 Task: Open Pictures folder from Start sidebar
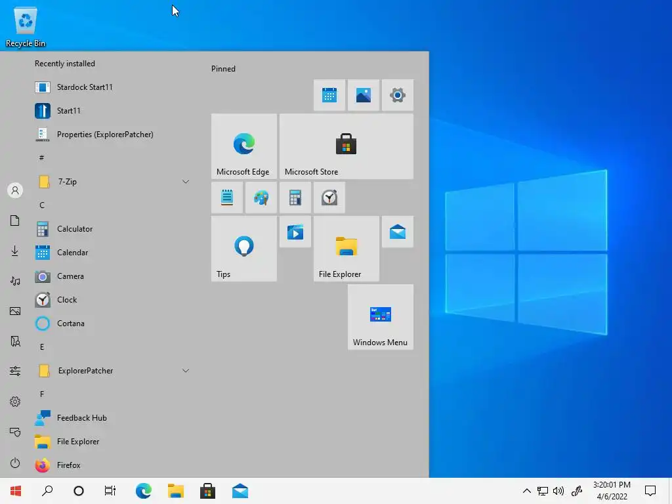click(15, 311)
